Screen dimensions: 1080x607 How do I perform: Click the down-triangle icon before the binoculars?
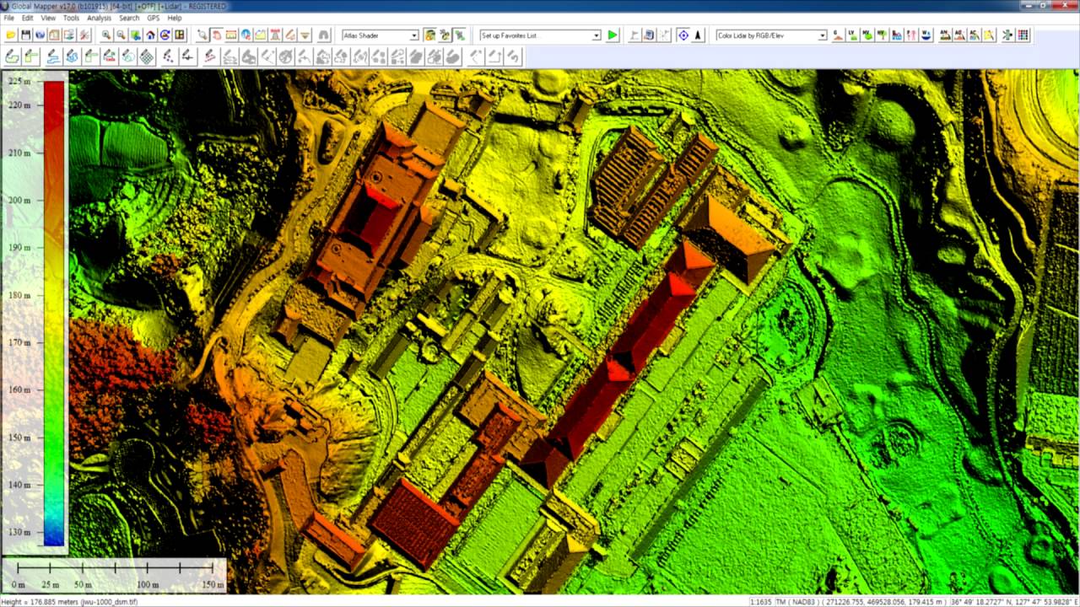(x=304, y=35)
